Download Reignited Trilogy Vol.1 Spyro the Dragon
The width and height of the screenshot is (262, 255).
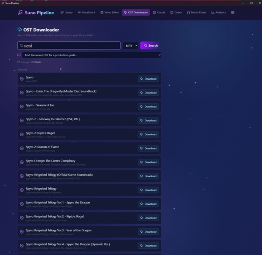148,204
